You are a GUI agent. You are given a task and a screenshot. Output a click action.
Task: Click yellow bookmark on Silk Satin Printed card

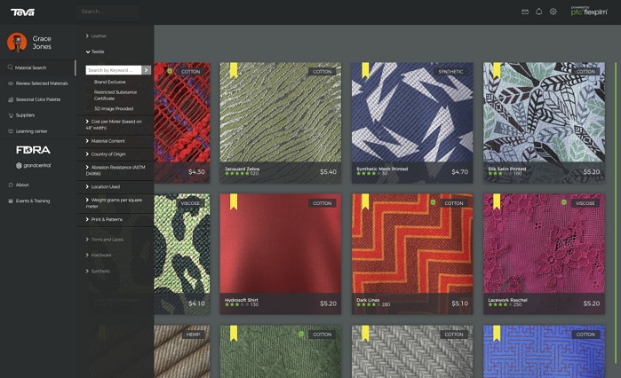pos(497,70)
